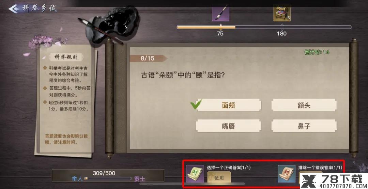Image resolution: width=368 pixels, height=189 pixels.
Task: Click the 180 milestone marker
Action: (282, 34)
